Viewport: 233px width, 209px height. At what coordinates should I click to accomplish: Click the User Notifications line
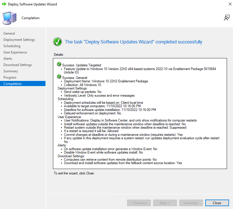tap(130, 120)
